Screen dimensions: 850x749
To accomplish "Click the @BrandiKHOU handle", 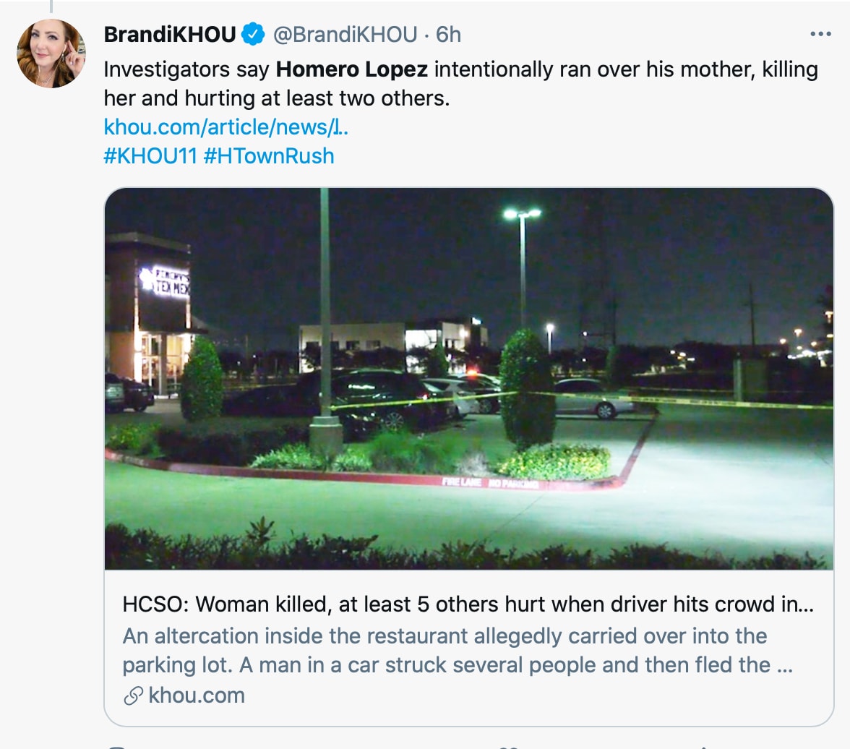I will pos(345,34).
